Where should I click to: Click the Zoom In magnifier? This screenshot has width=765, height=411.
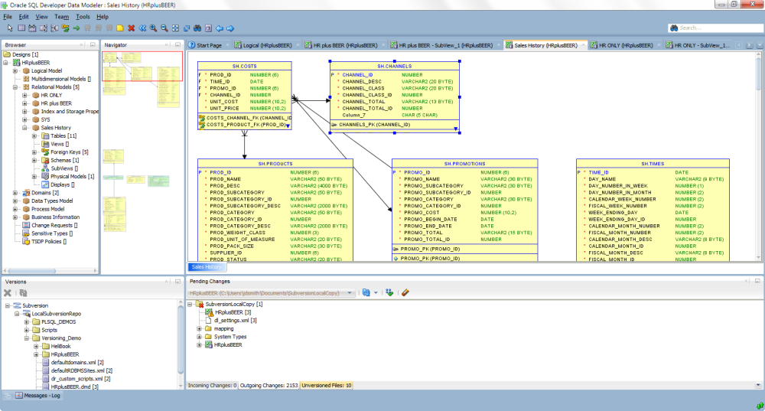tap(153, 28)
